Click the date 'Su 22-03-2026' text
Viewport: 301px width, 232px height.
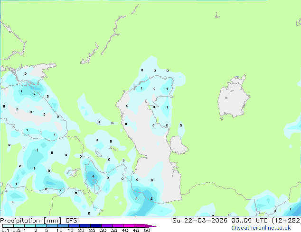pos(200,221)
